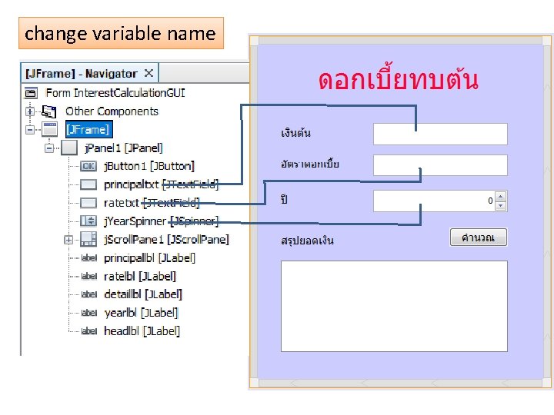Click the Other Components icon
Screen dimensions: 554x415
coord(48,111)
